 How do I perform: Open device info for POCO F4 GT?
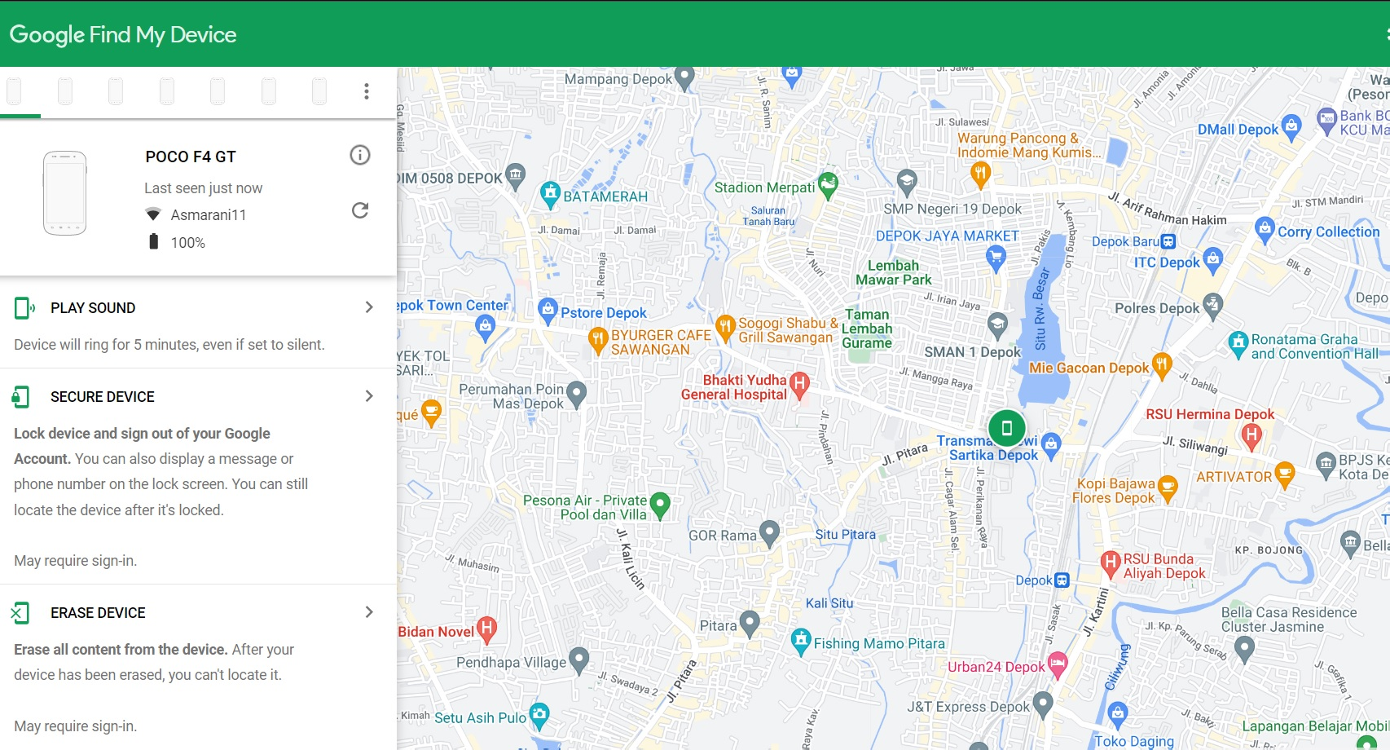360,155
